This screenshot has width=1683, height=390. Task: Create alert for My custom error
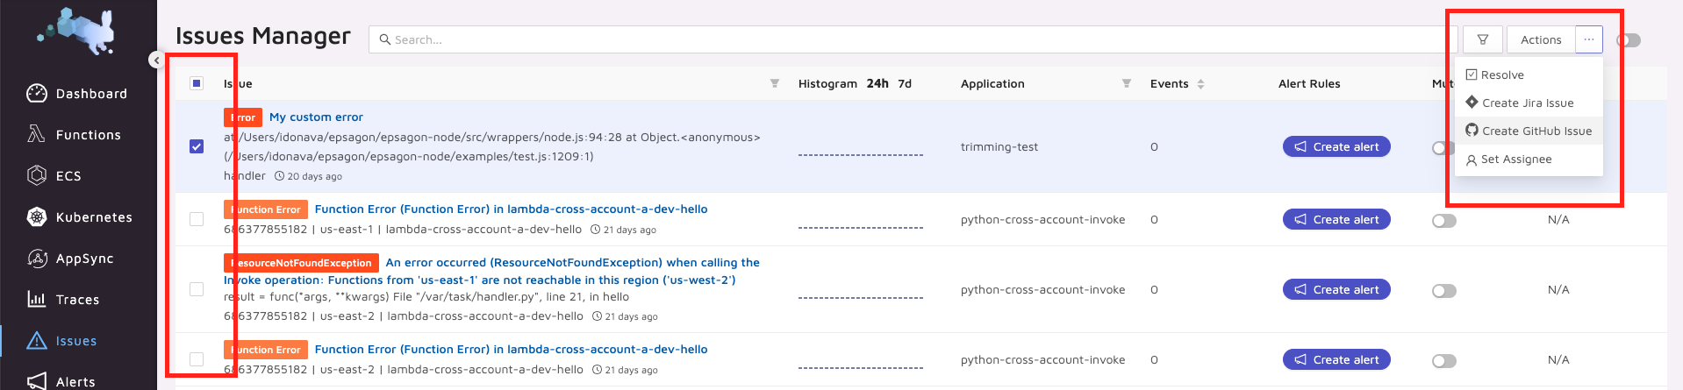(x=1336, y=146)
